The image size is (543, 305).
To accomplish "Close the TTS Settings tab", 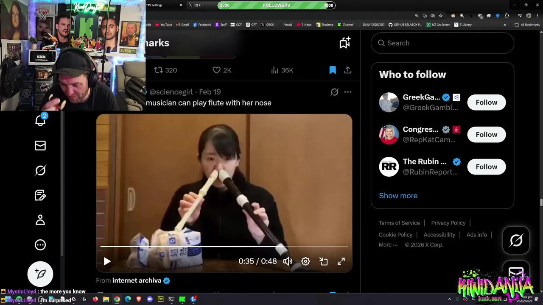I will click(x=181, y=5).
